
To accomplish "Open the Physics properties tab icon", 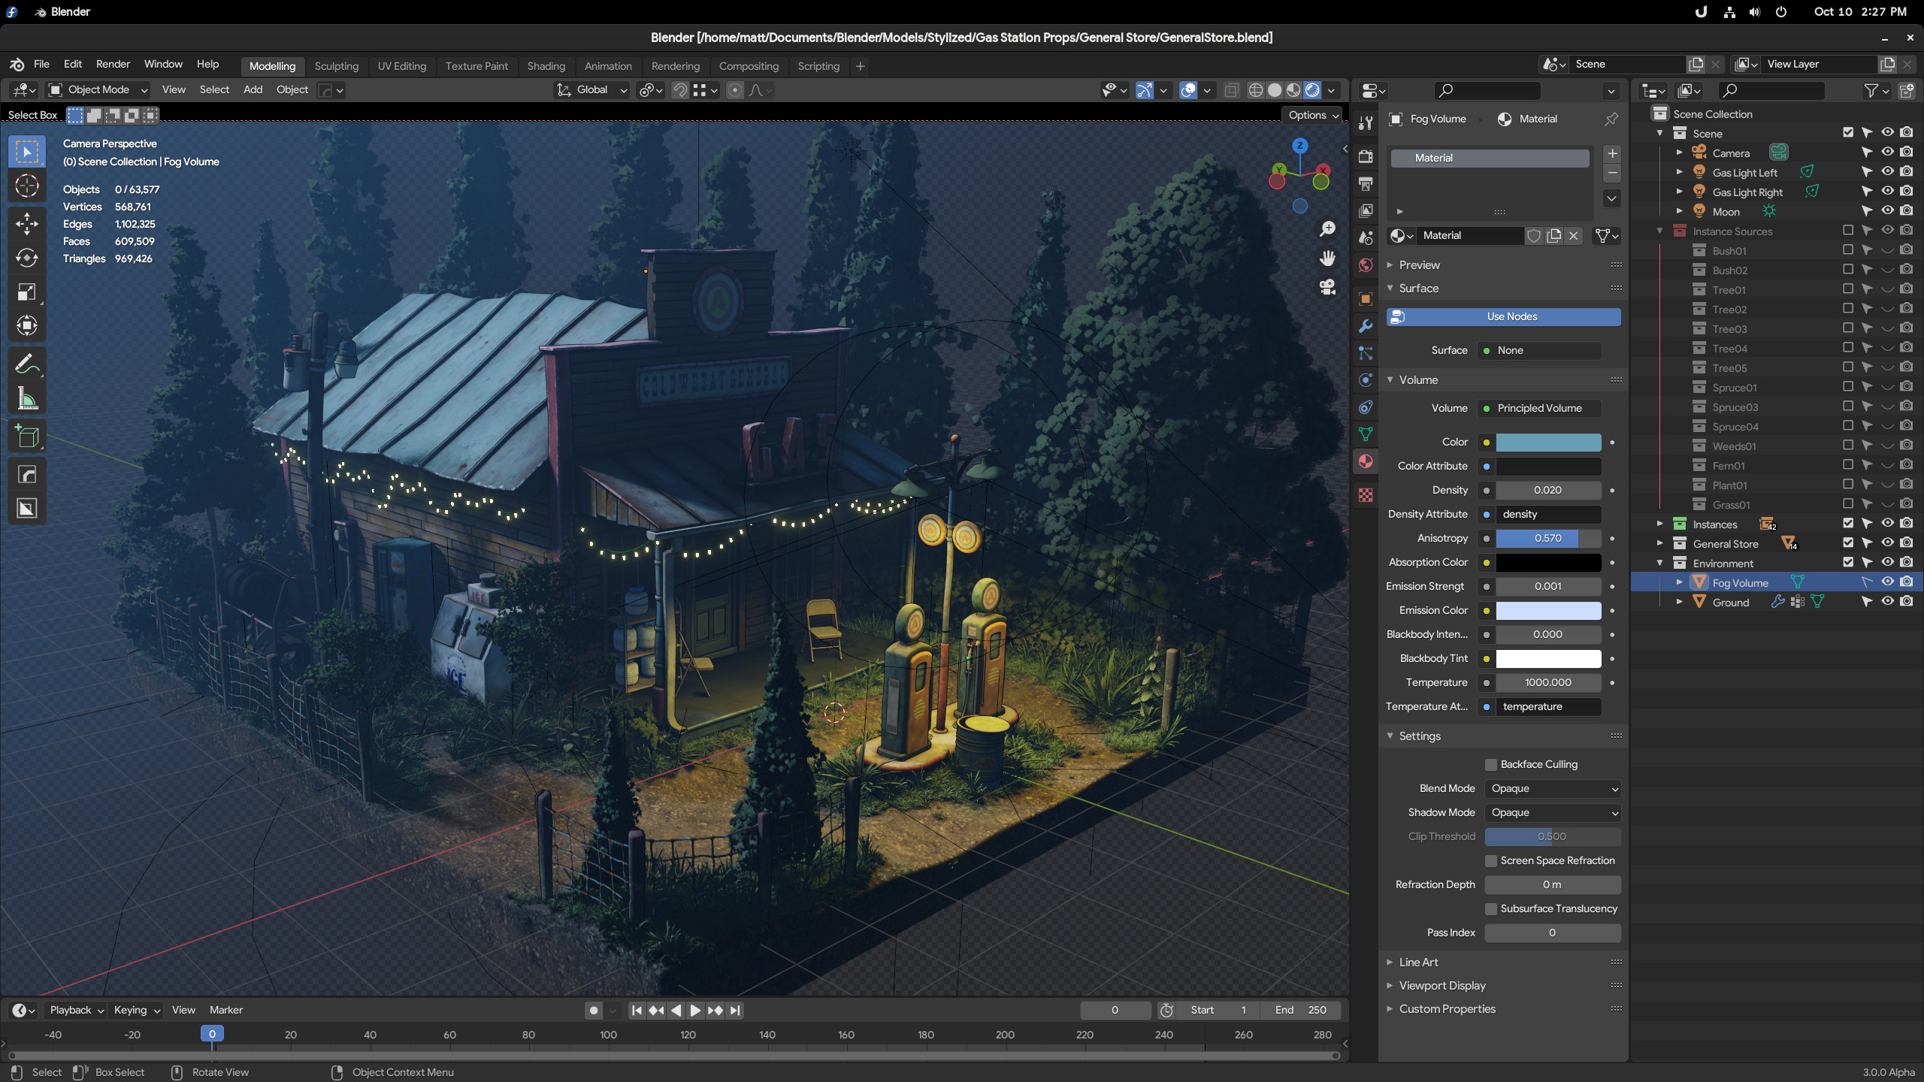I will coord(1366,380).
